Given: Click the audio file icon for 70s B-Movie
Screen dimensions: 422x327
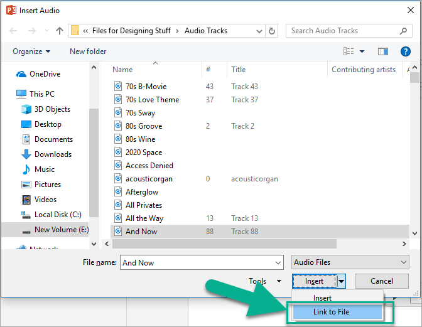Looking at the screenshot, I should pos(118,87).
